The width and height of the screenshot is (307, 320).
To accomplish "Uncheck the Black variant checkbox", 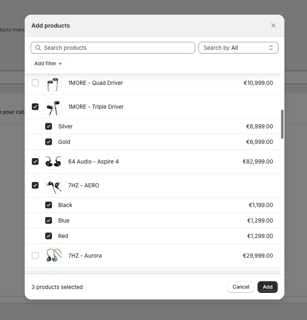I will click(x=49, y=205).
